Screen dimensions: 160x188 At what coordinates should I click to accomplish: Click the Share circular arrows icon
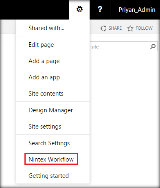click(x=103, y=28)
